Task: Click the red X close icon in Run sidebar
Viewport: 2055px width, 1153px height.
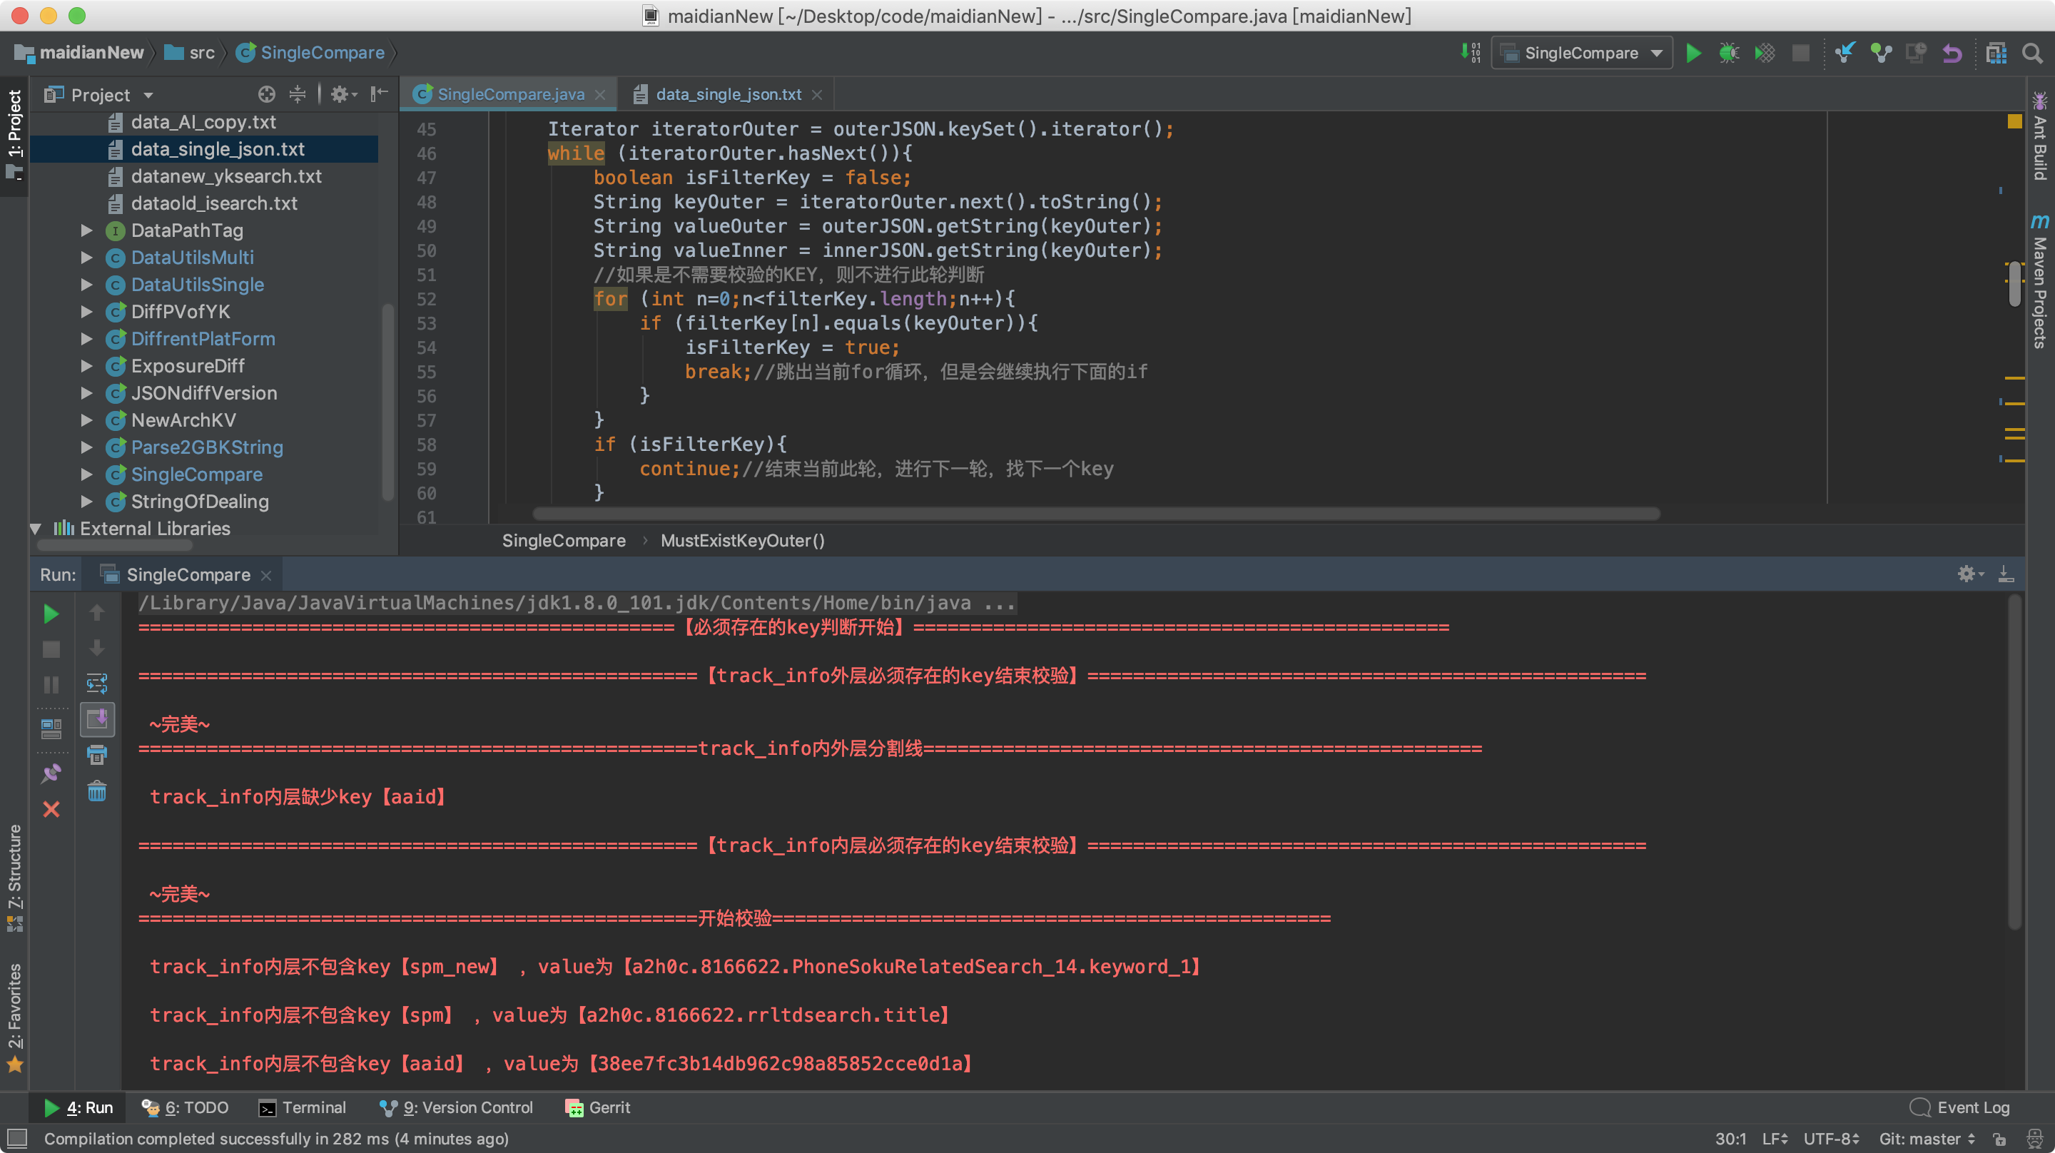Action: click(51, 809)
